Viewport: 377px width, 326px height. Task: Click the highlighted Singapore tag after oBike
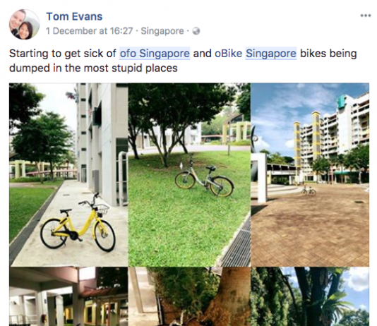click(x=271, y=54)
